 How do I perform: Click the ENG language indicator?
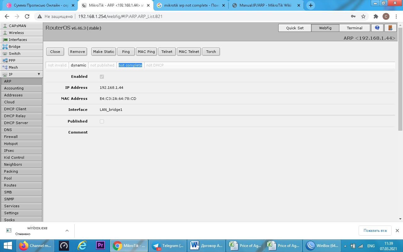click(371, 246)
